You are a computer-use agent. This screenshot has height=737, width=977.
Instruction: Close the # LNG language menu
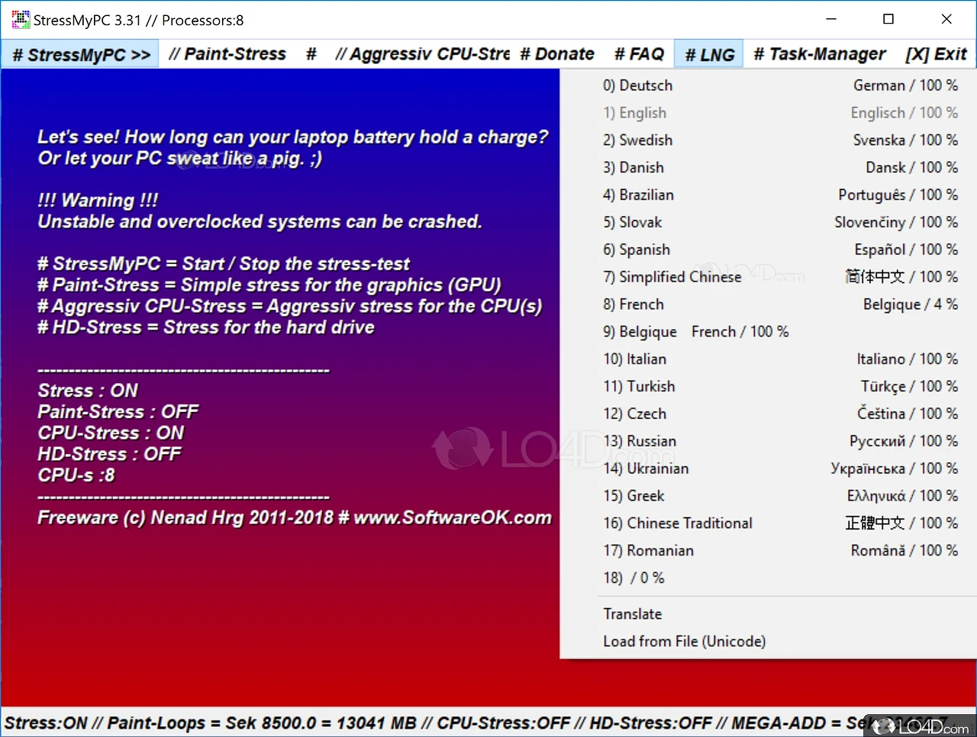point(709,55)
